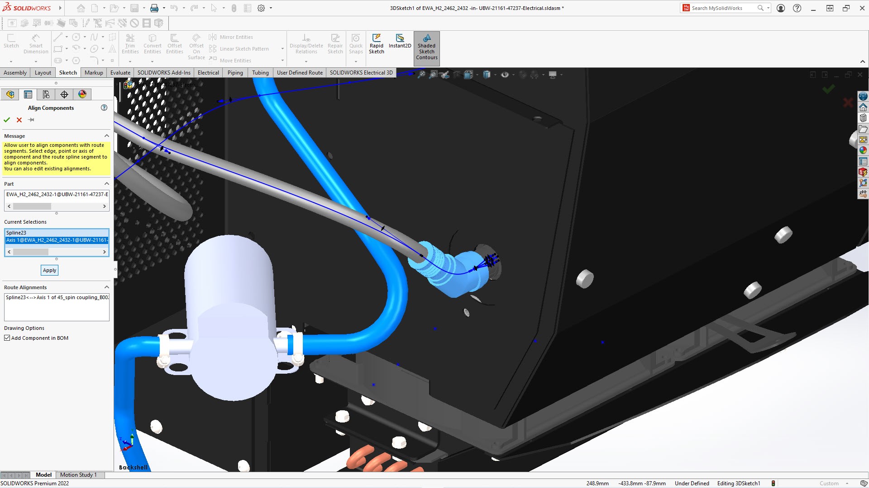This screenshot has height=488, width=869.
Task: Open the SOLIDWORKS Electrical 3D tab
Action: [x=361, y=73]
